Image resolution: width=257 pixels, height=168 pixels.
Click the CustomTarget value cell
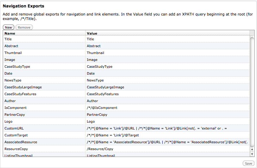pos(167,135)
